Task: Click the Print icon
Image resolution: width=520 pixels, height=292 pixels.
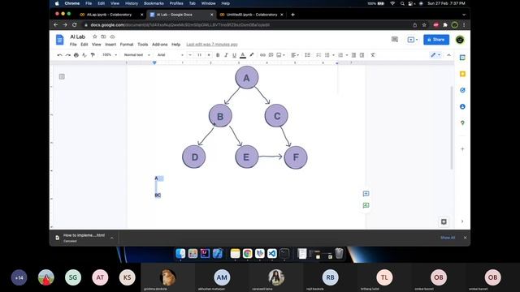Action: [76, 55]
